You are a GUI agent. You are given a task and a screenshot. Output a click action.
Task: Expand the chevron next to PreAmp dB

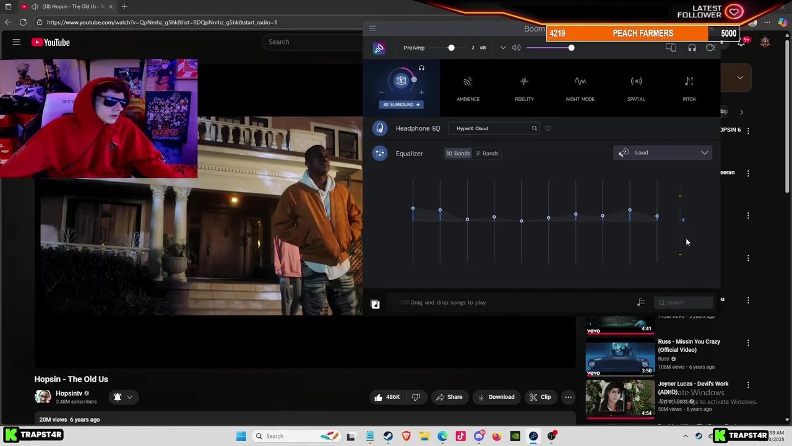[x=503, y=48]
